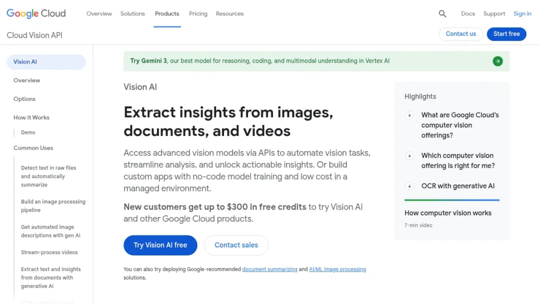Click the "Cloud Vision API" page title
This screenshot has width=540, height=304.
click(x=34, y=35)
